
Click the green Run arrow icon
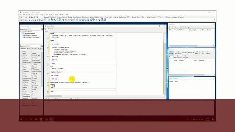point(30,20)
